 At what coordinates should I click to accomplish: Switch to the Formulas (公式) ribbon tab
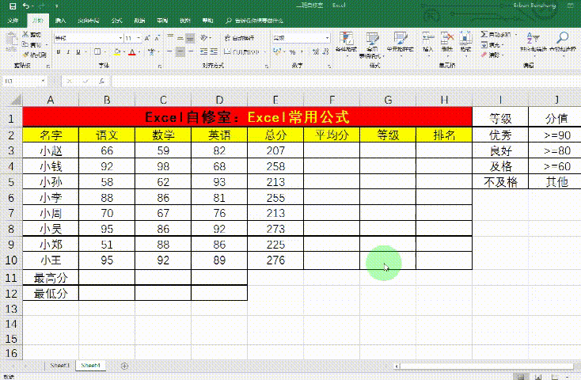[116, 21]
